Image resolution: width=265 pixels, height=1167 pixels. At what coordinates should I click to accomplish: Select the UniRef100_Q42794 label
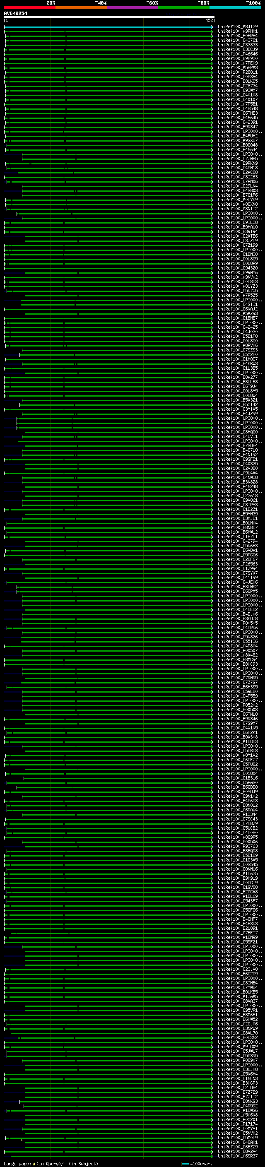pos(237,541)
